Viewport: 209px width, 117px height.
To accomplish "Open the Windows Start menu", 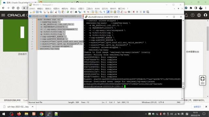I will [4, 114].
